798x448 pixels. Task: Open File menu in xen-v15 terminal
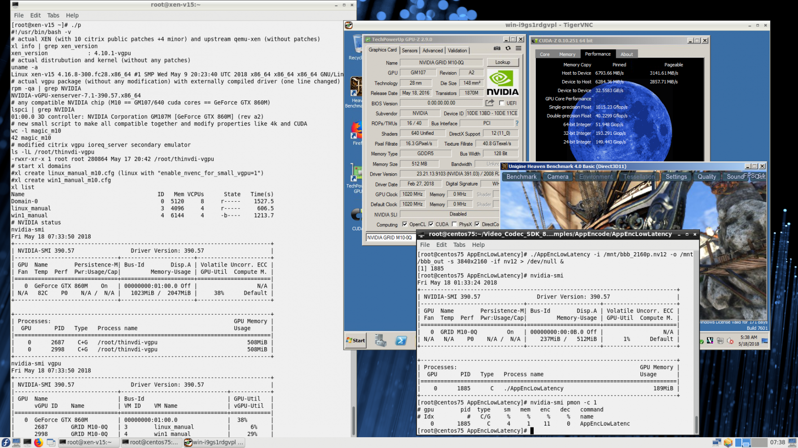(x=19, y=15)
